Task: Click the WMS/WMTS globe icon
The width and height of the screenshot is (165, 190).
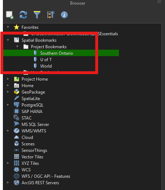Action: [17, 131]
